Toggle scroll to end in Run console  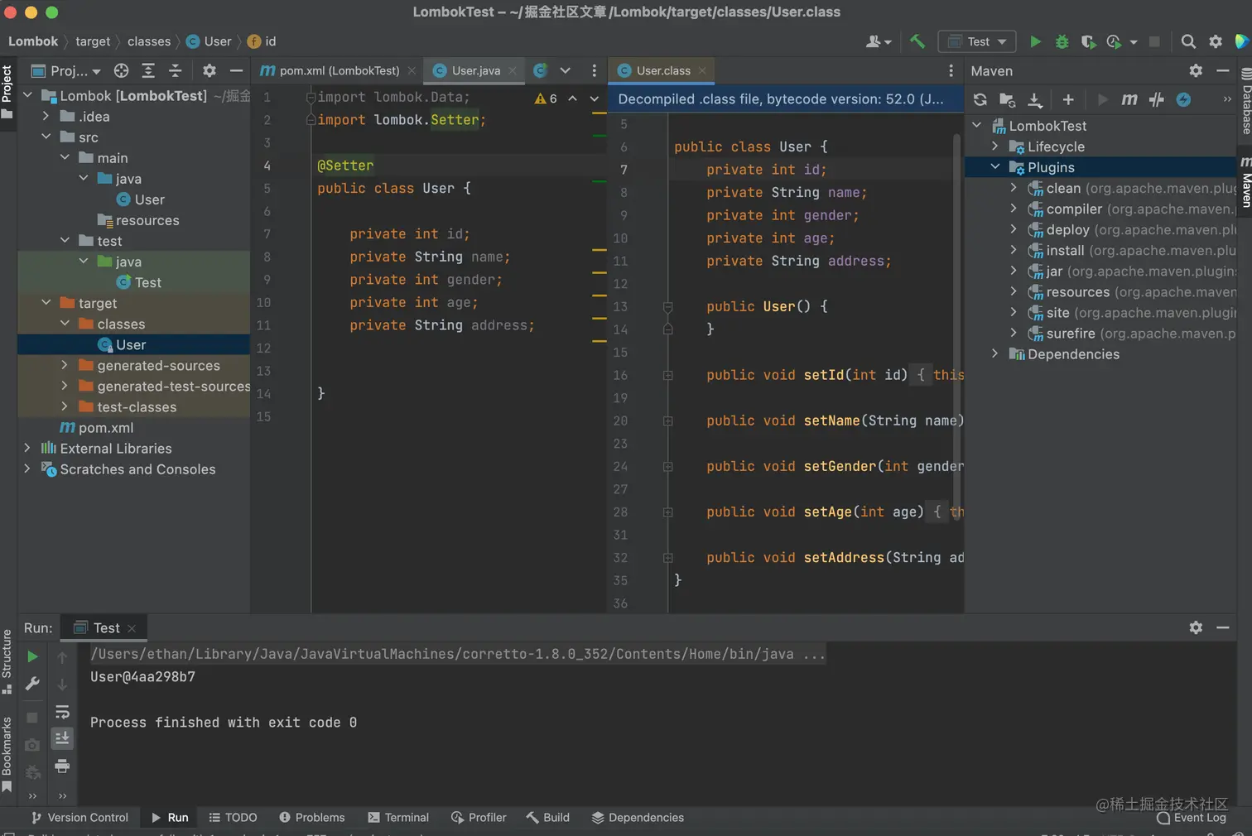62,738
